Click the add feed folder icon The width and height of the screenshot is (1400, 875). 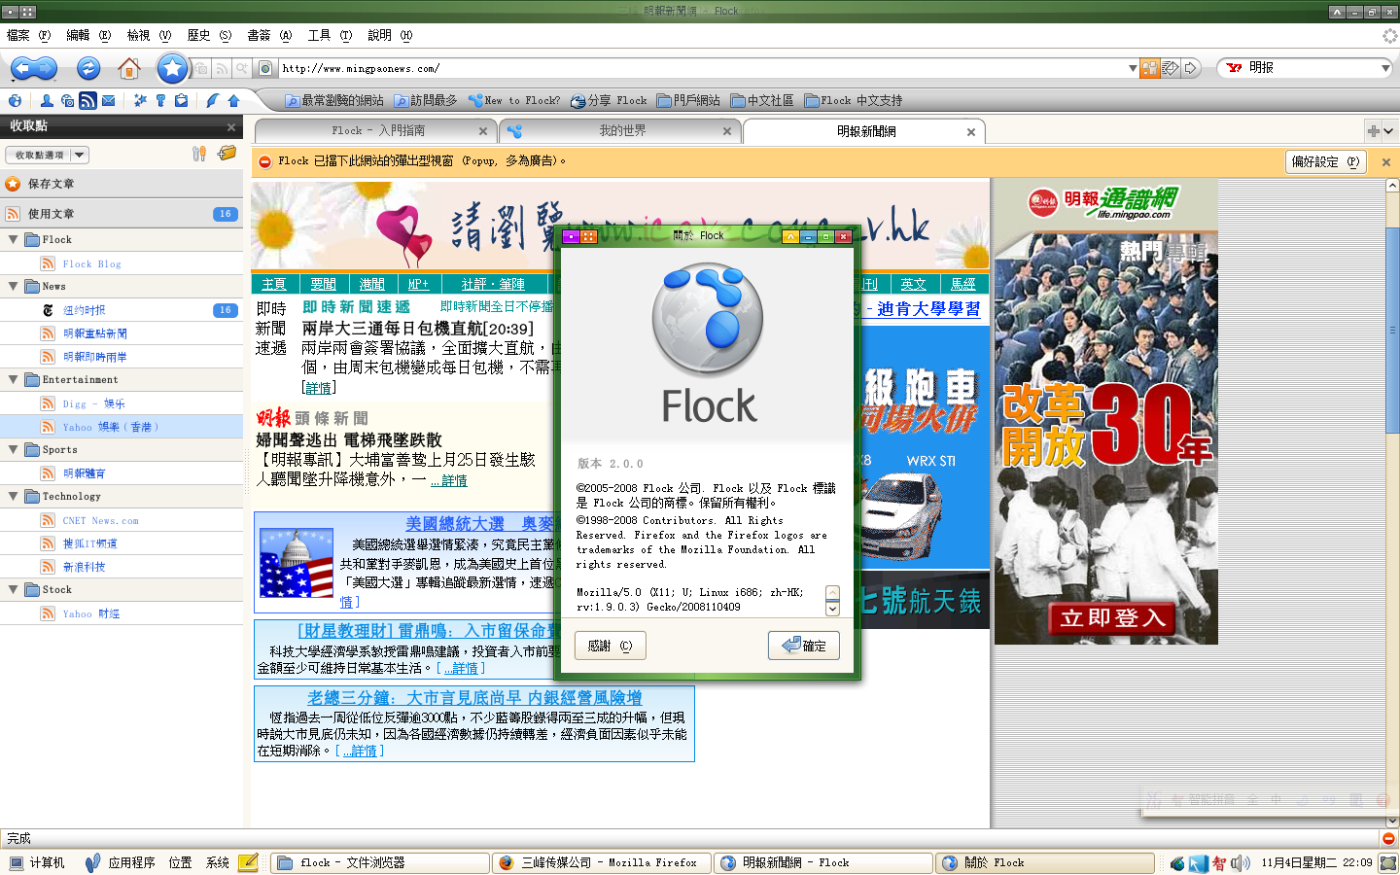227,154
